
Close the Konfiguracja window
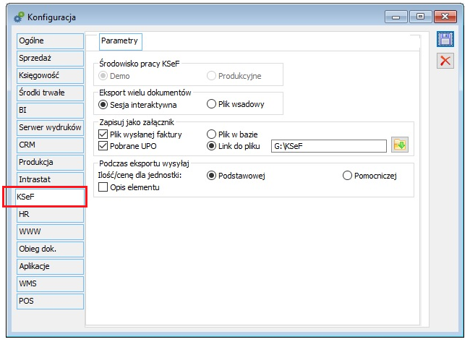coord(445,17)
